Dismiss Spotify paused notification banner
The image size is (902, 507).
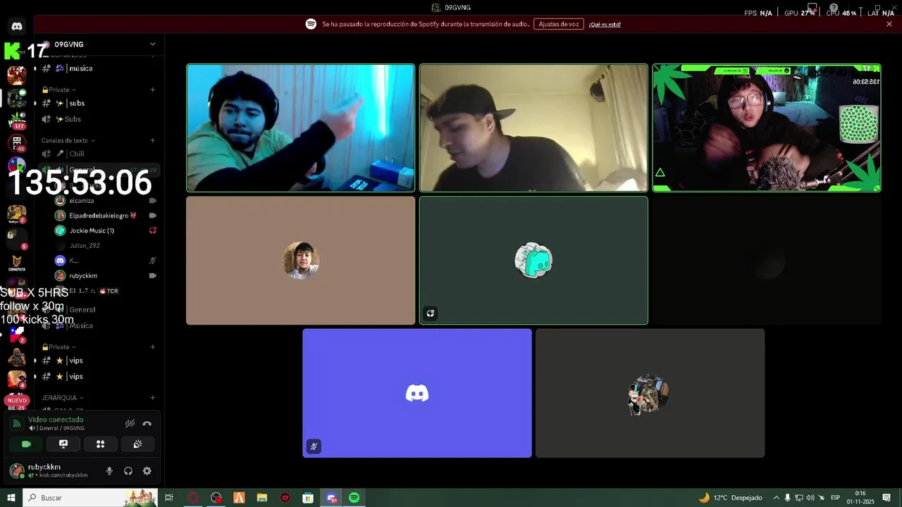click(x=889, y=24)
